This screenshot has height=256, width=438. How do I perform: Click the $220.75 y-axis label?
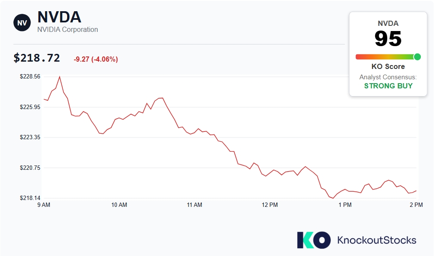pyautogui.click(x=30, y=168)
